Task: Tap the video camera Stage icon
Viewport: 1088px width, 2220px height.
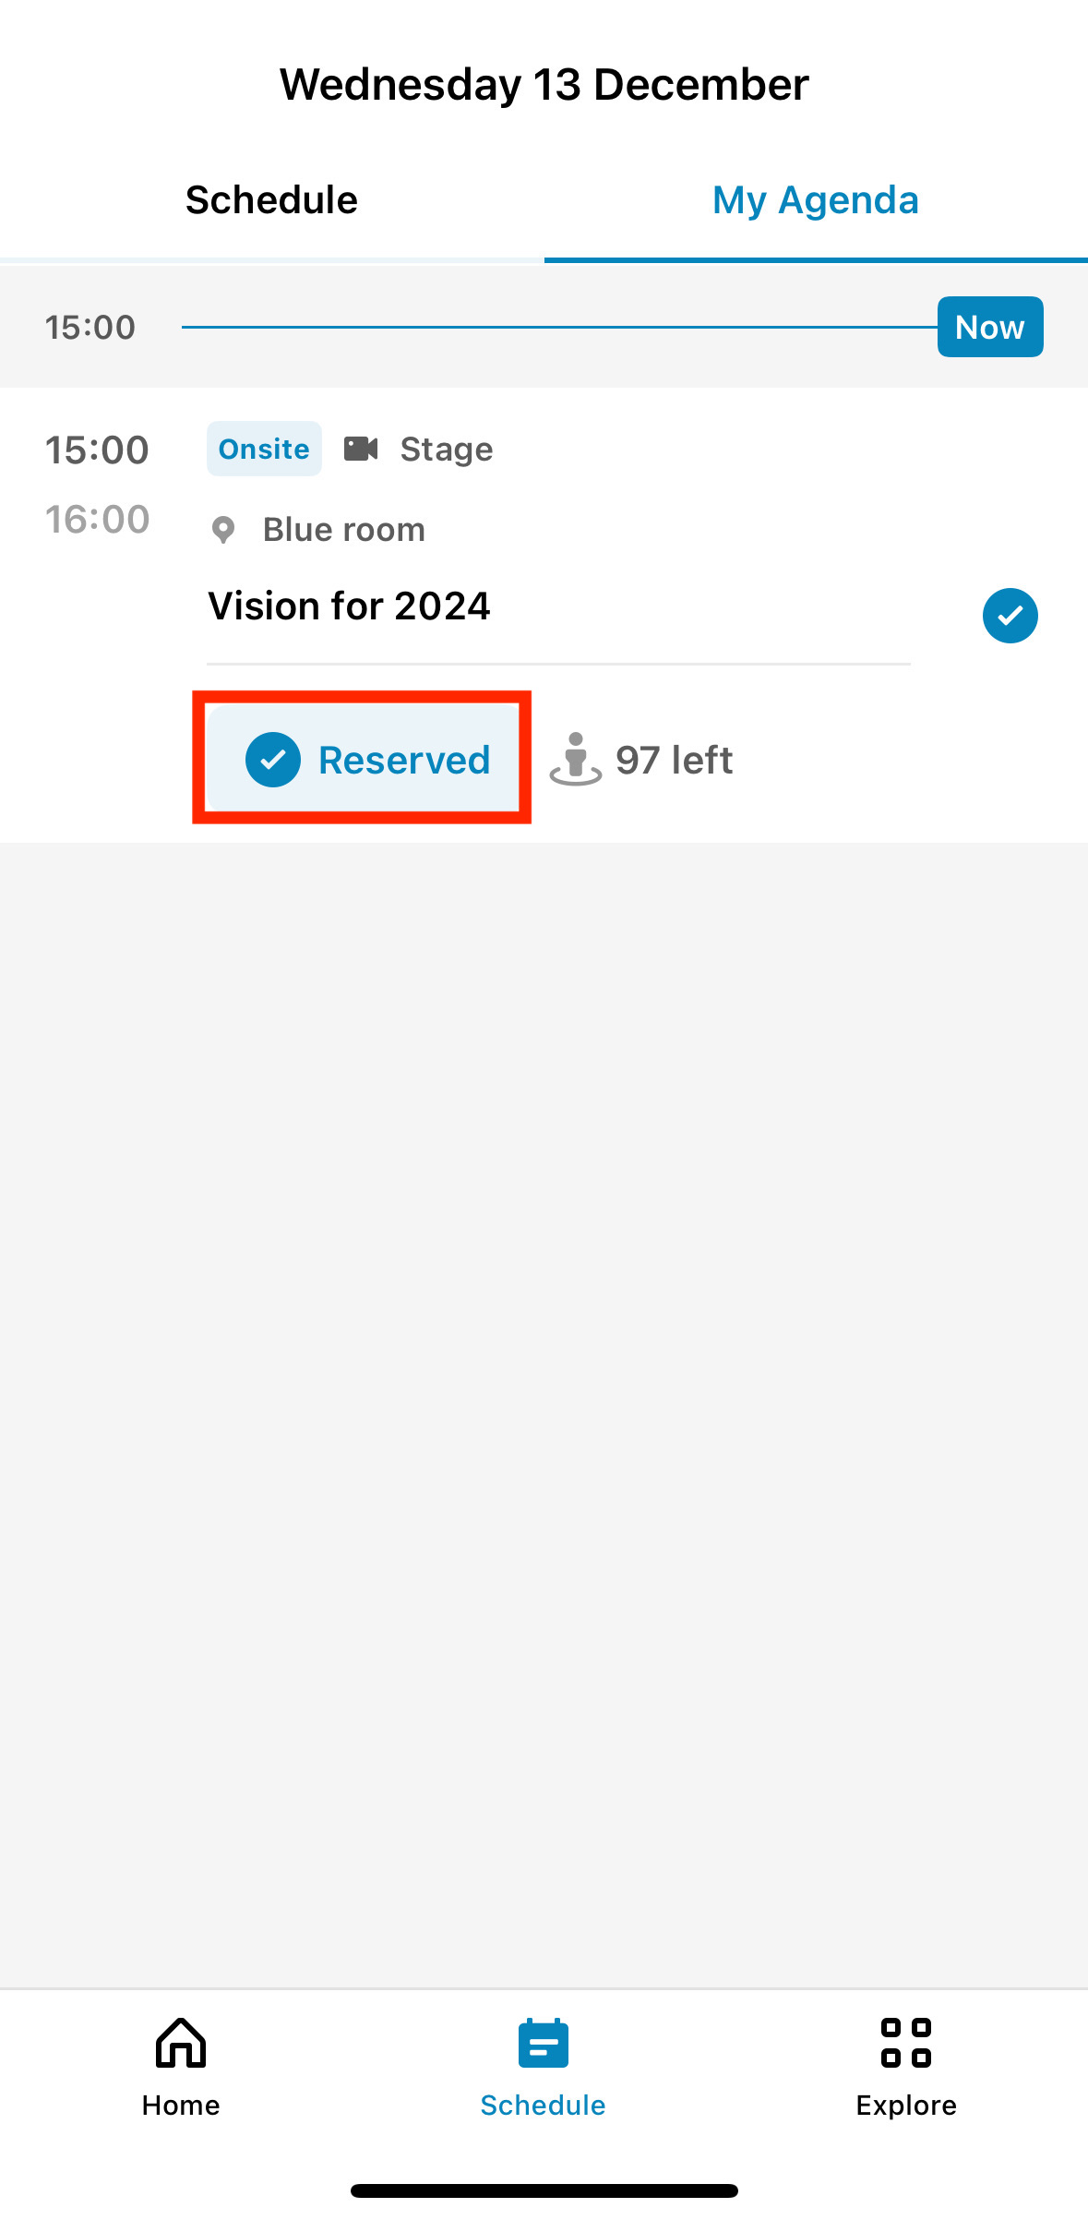Action: 361,449
